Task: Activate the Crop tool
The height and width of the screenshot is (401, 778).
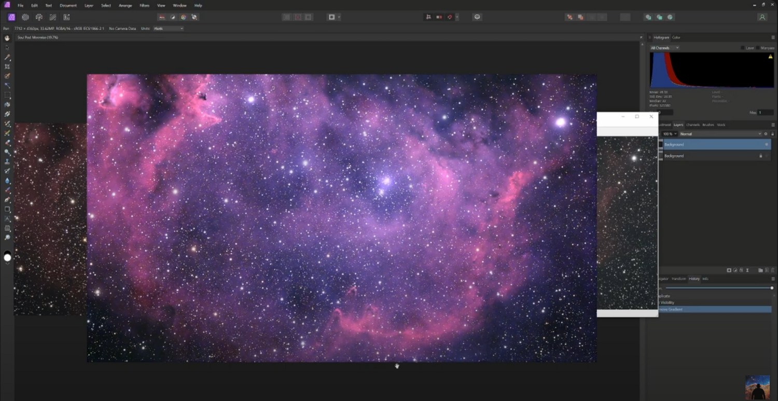Action: point(7,67)
